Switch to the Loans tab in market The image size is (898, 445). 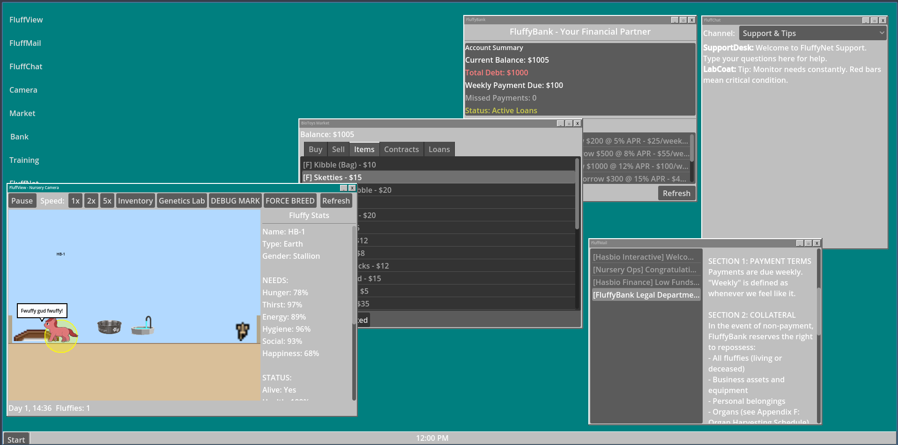pos(439,149)
